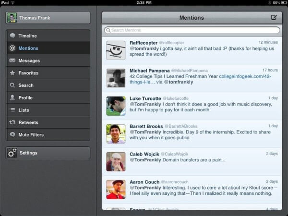Open the Lists menu item
Screen dimensions: 288x216
pos(48,110)
